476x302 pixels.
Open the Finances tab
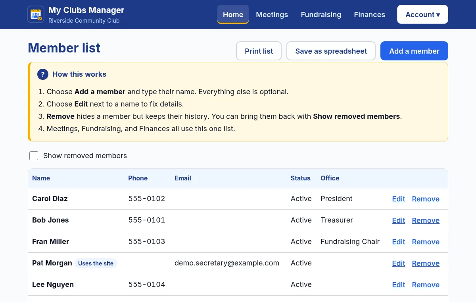(369, 14)
